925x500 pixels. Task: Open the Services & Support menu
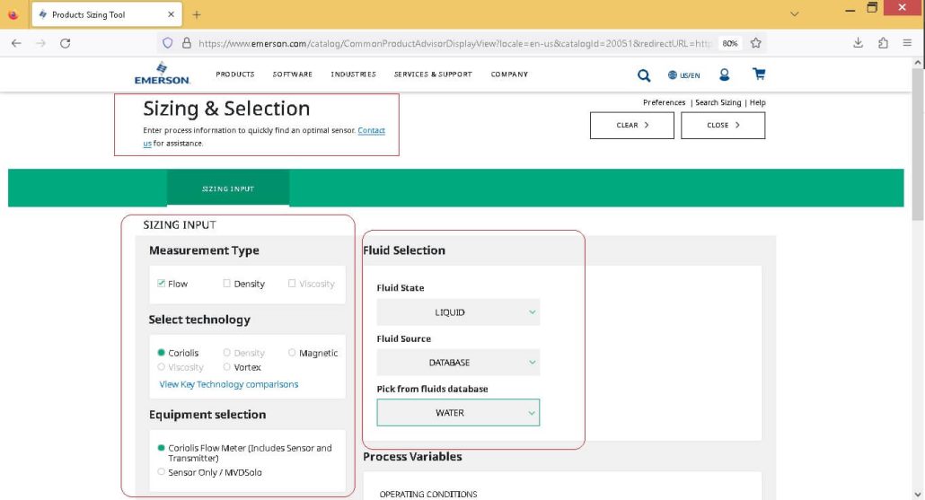(433, 75)
